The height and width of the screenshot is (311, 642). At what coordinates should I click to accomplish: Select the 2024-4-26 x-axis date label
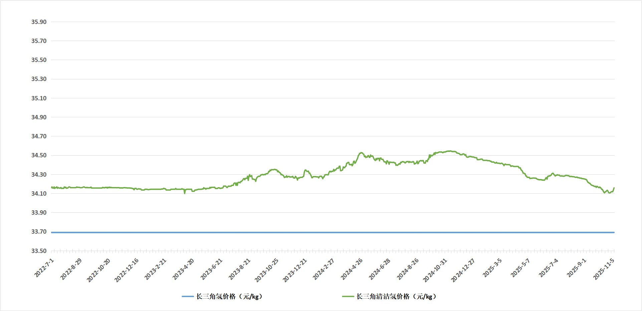(x=352, y=269)
